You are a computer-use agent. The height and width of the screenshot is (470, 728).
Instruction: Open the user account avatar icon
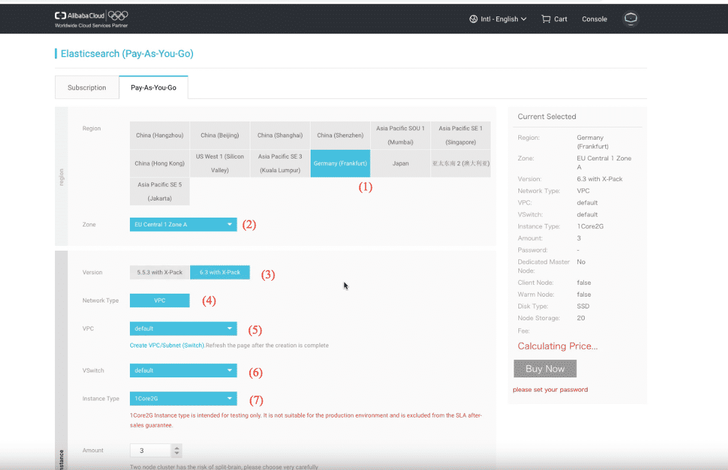[631, 19]
